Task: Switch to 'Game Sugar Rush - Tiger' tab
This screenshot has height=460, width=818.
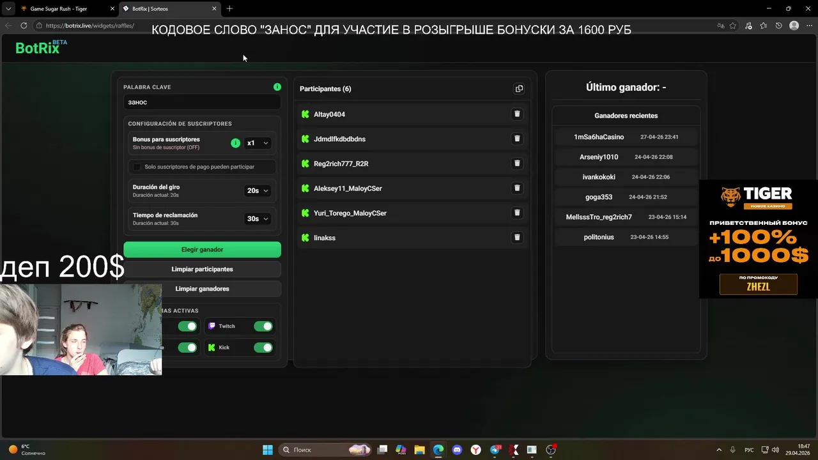Action: click(x=59, y=9)
